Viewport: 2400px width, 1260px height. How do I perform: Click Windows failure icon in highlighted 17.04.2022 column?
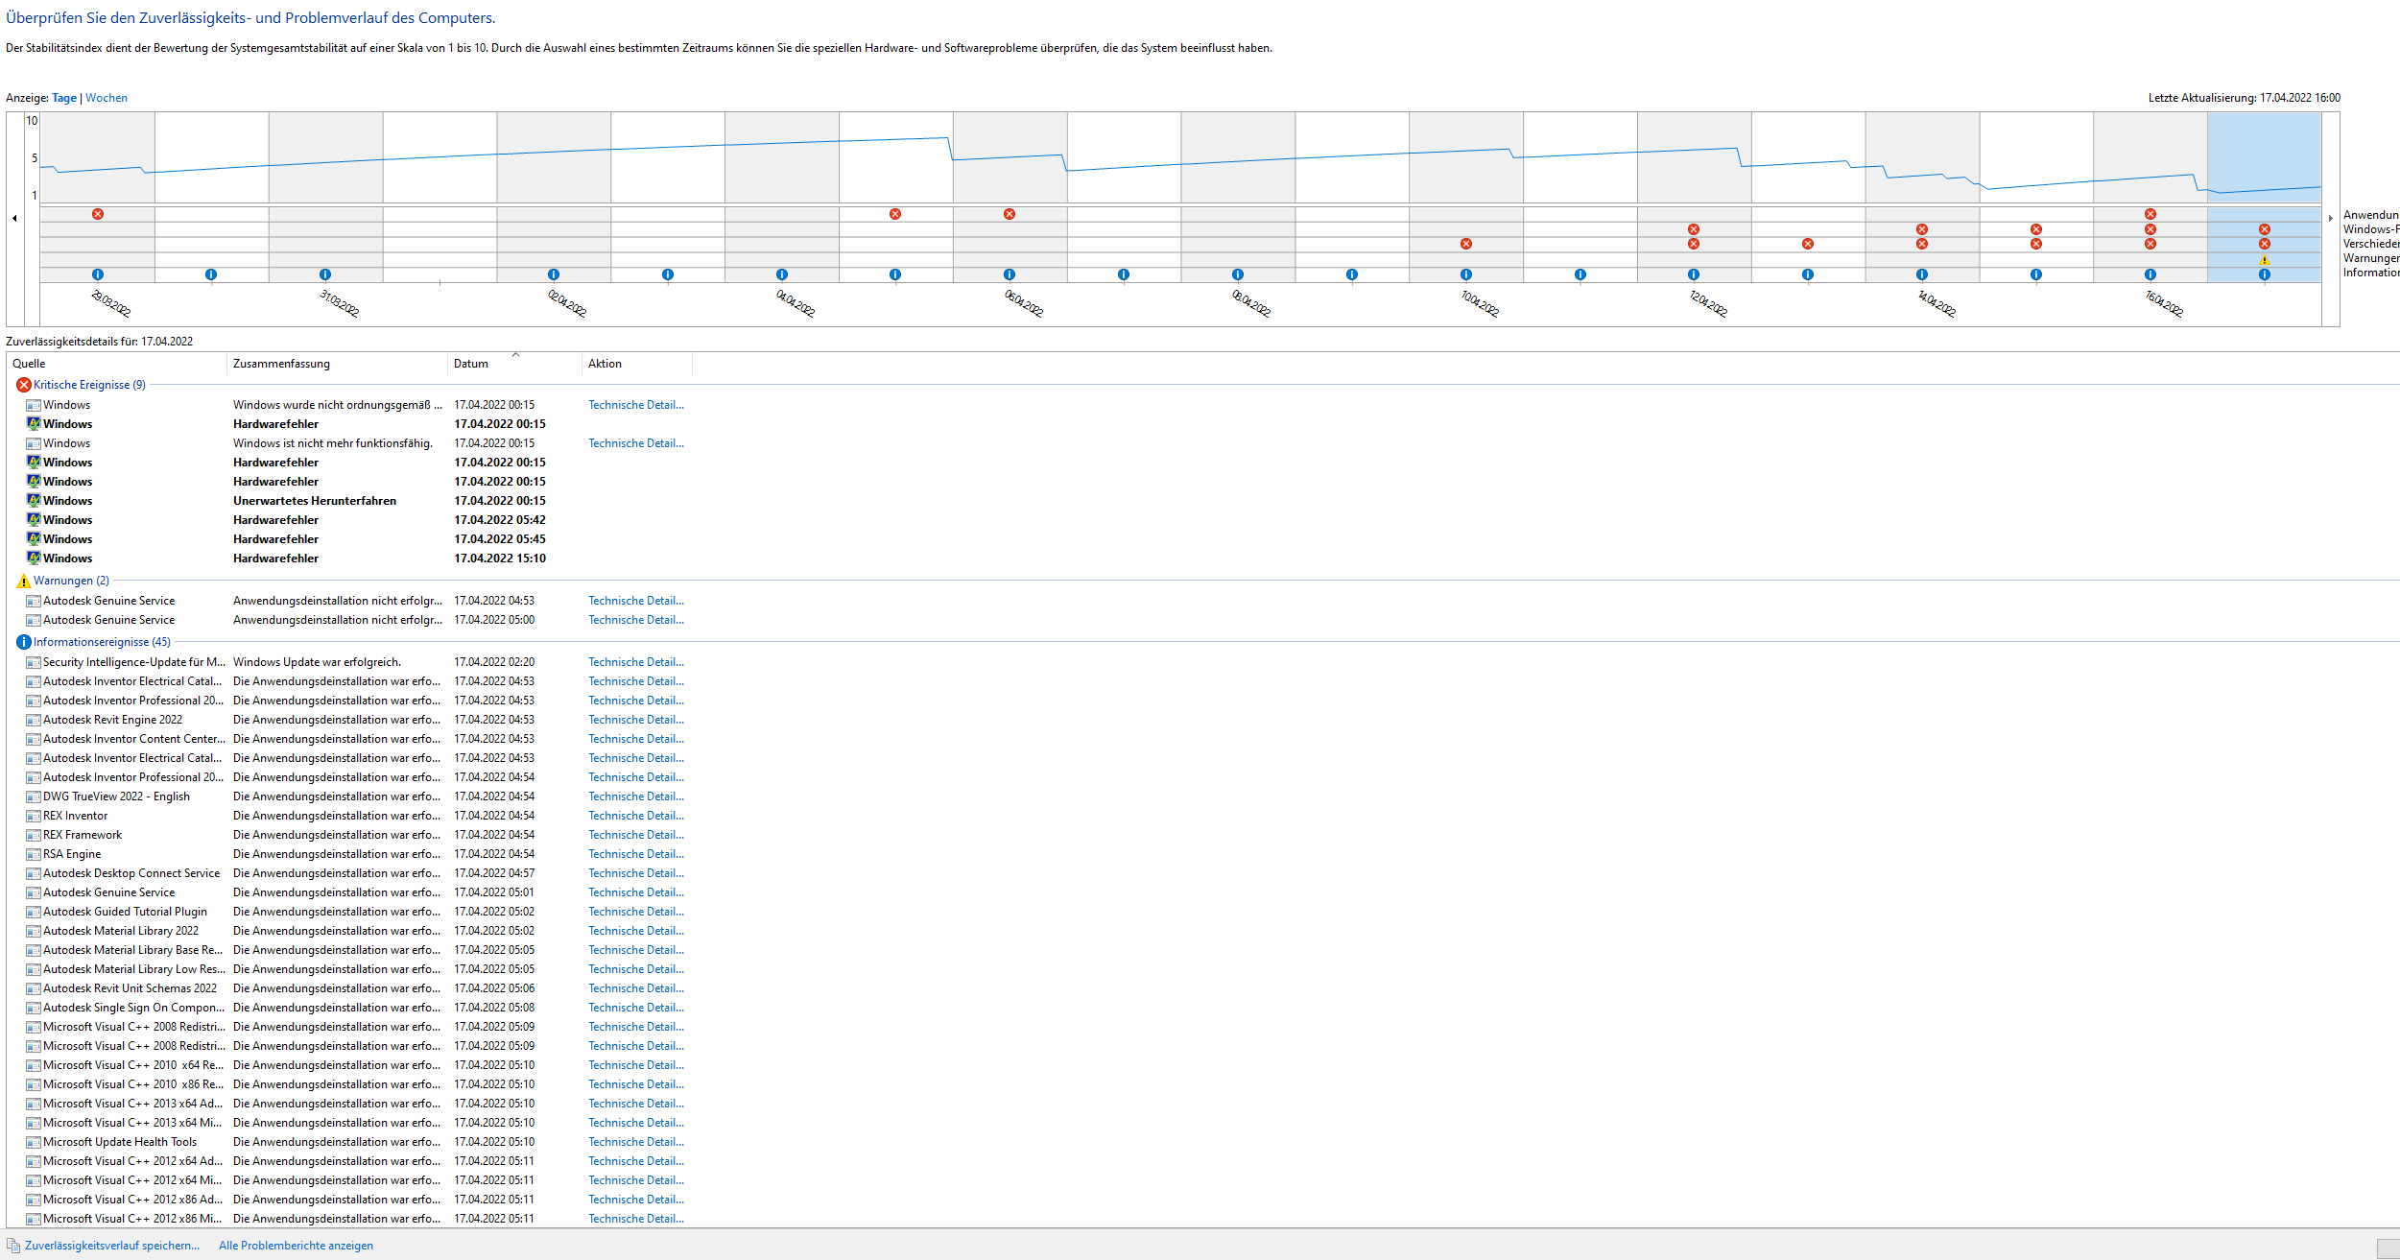point(2265,229)
